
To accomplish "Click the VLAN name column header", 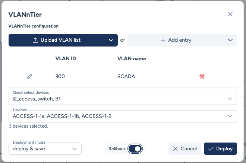I will pos(132,58).
